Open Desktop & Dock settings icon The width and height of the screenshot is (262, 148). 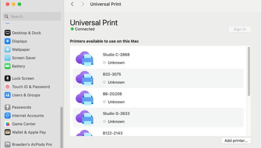8,33
